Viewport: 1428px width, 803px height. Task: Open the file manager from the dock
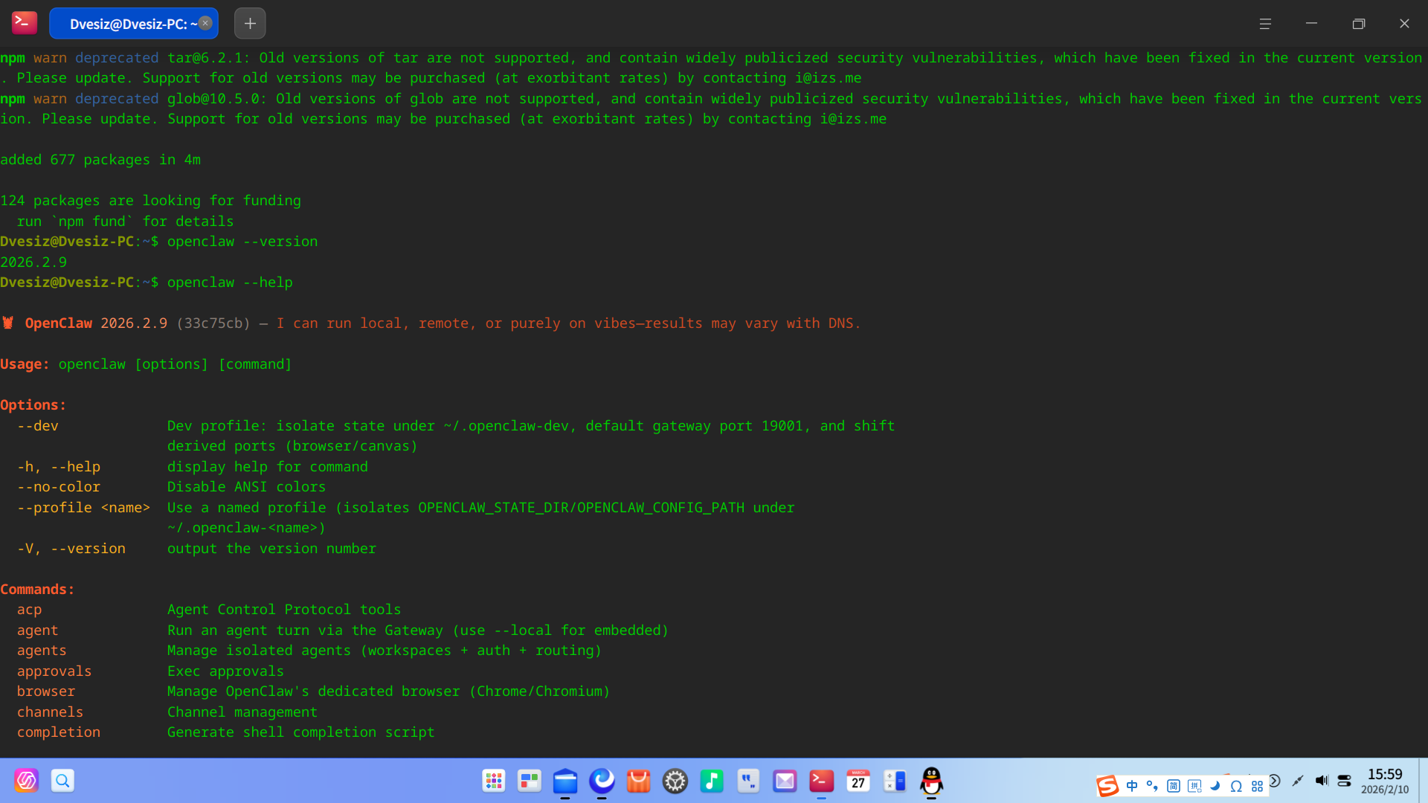565,781
